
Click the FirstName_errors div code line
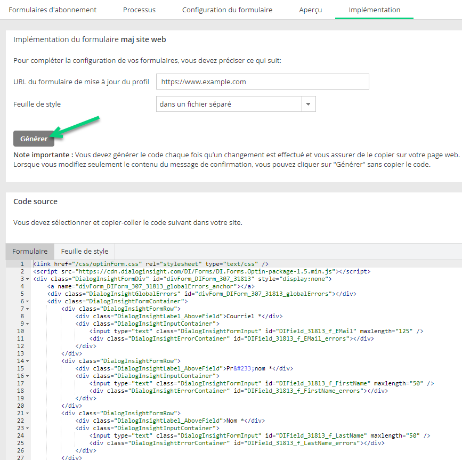239,391
